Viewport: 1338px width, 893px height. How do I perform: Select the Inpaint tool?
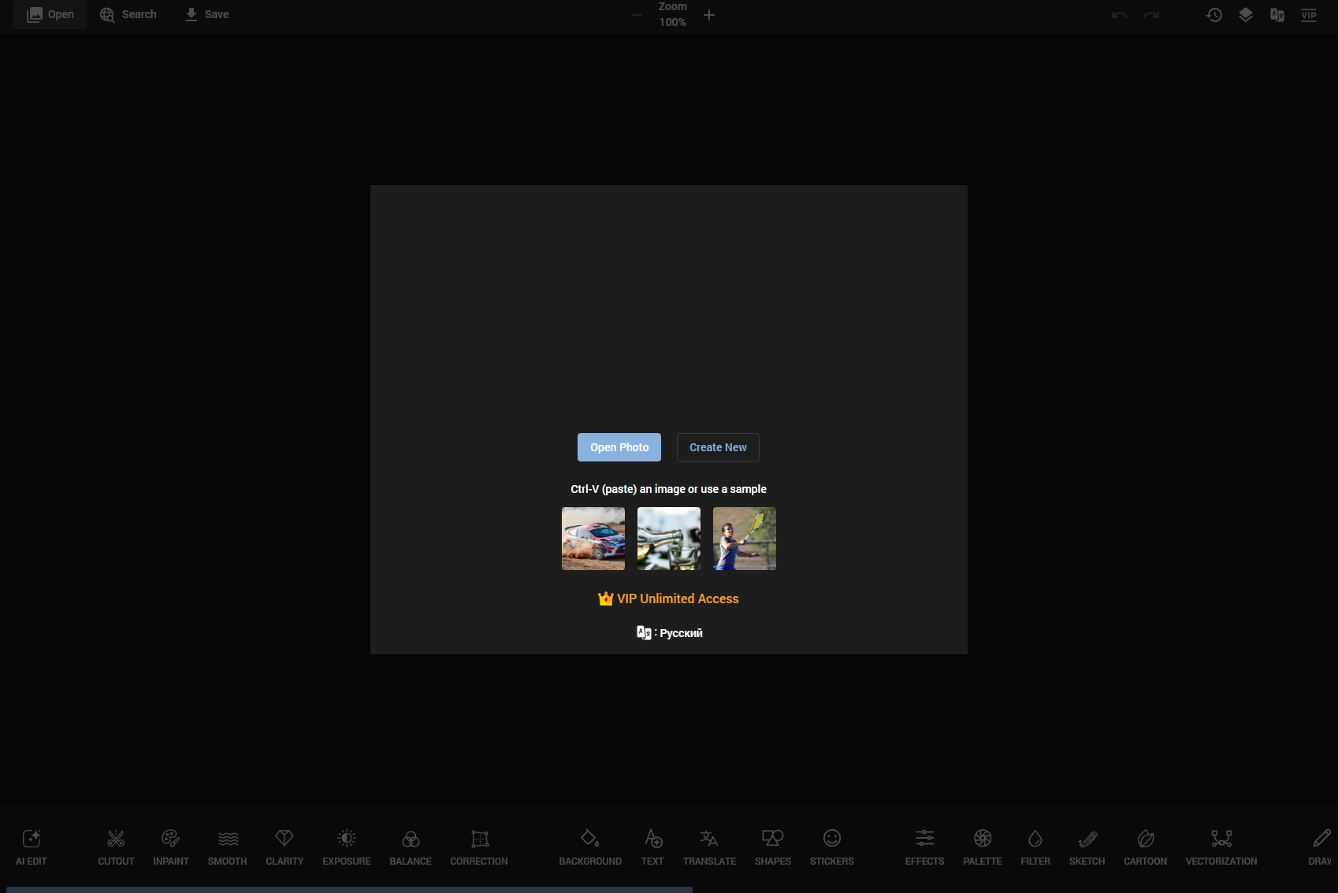(171, 847)
